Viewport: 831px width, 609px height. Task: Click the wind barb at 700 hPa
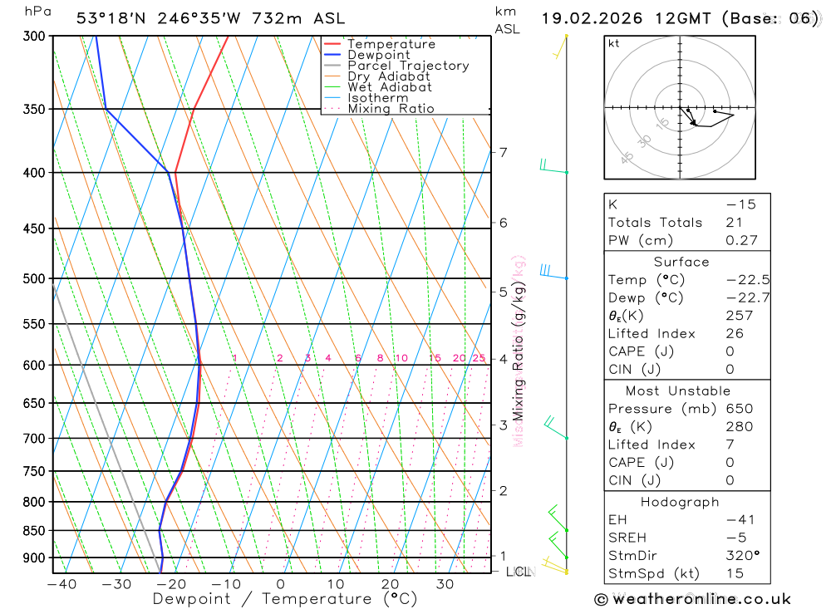556,428
